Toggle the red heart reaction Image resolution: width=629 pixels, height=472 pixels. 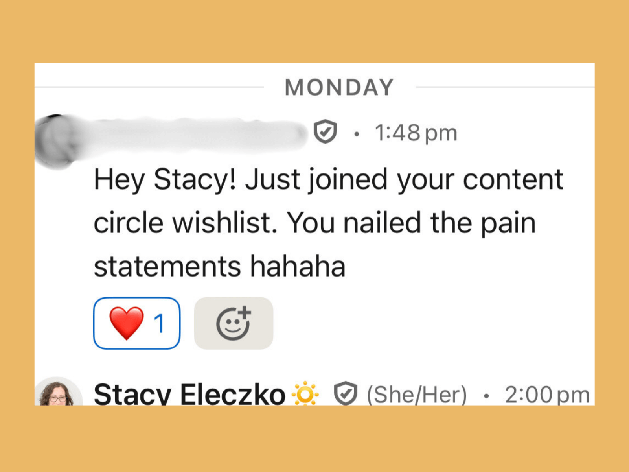(136, 323)
